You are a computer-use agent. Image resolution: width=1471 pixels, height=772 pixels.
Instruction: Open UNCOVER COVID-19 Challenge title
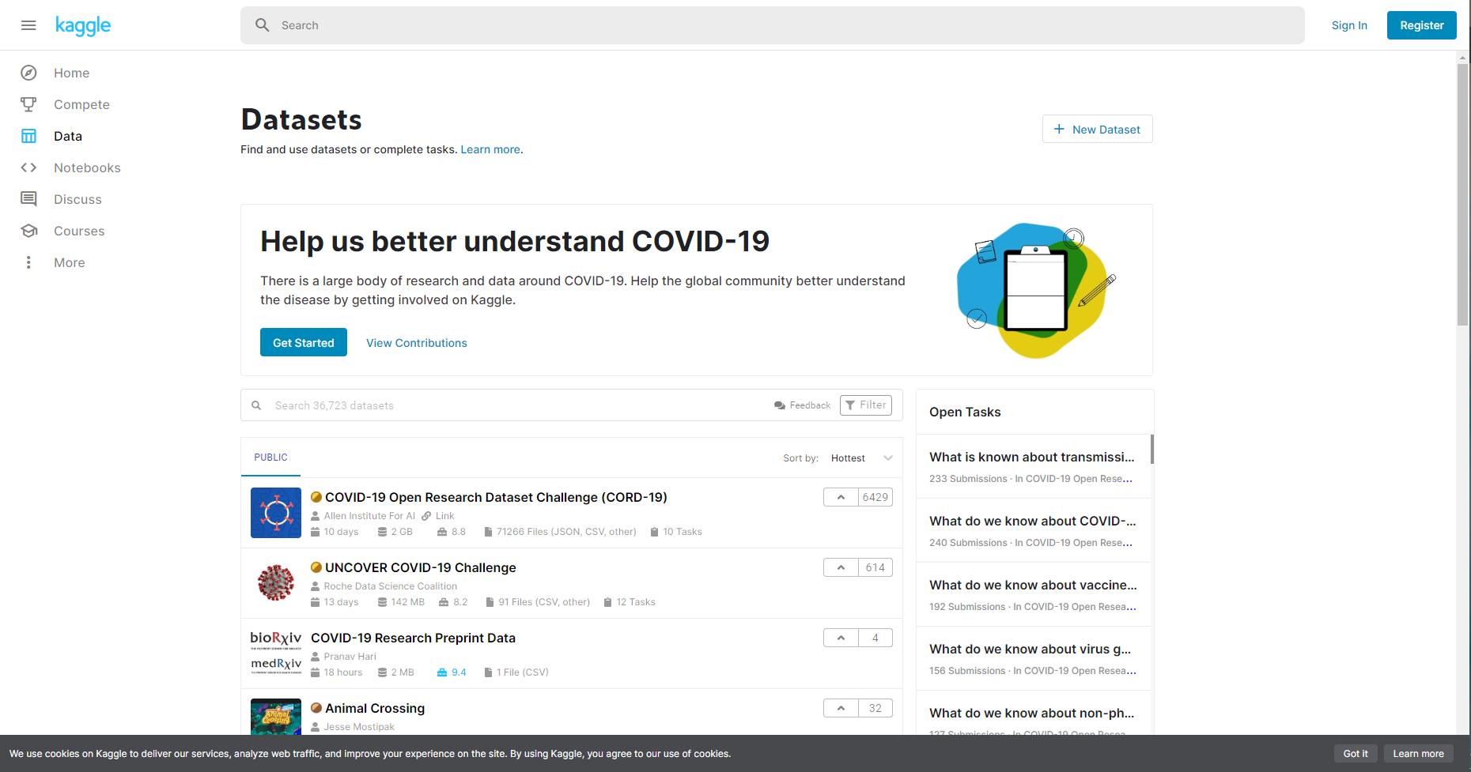[421, 567]
